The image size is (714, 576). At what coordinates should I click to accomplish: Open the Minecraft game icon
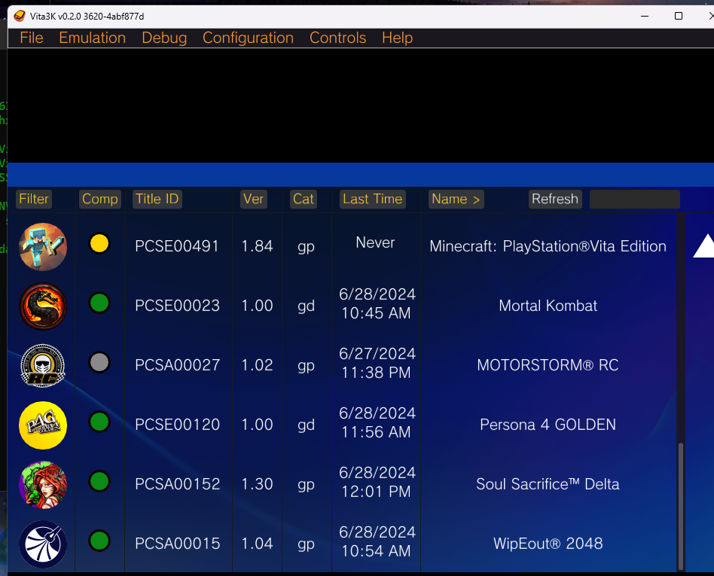(x=43, y=247)
